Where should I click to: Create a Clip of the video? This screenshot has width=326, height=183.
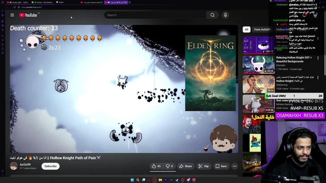203,166
